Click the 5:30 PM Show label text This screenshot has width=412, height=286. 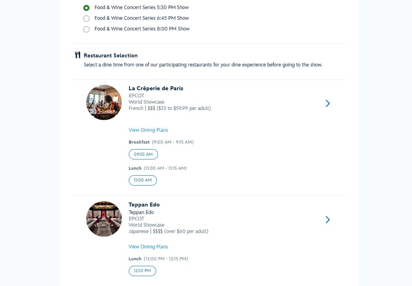coord(141,8)
